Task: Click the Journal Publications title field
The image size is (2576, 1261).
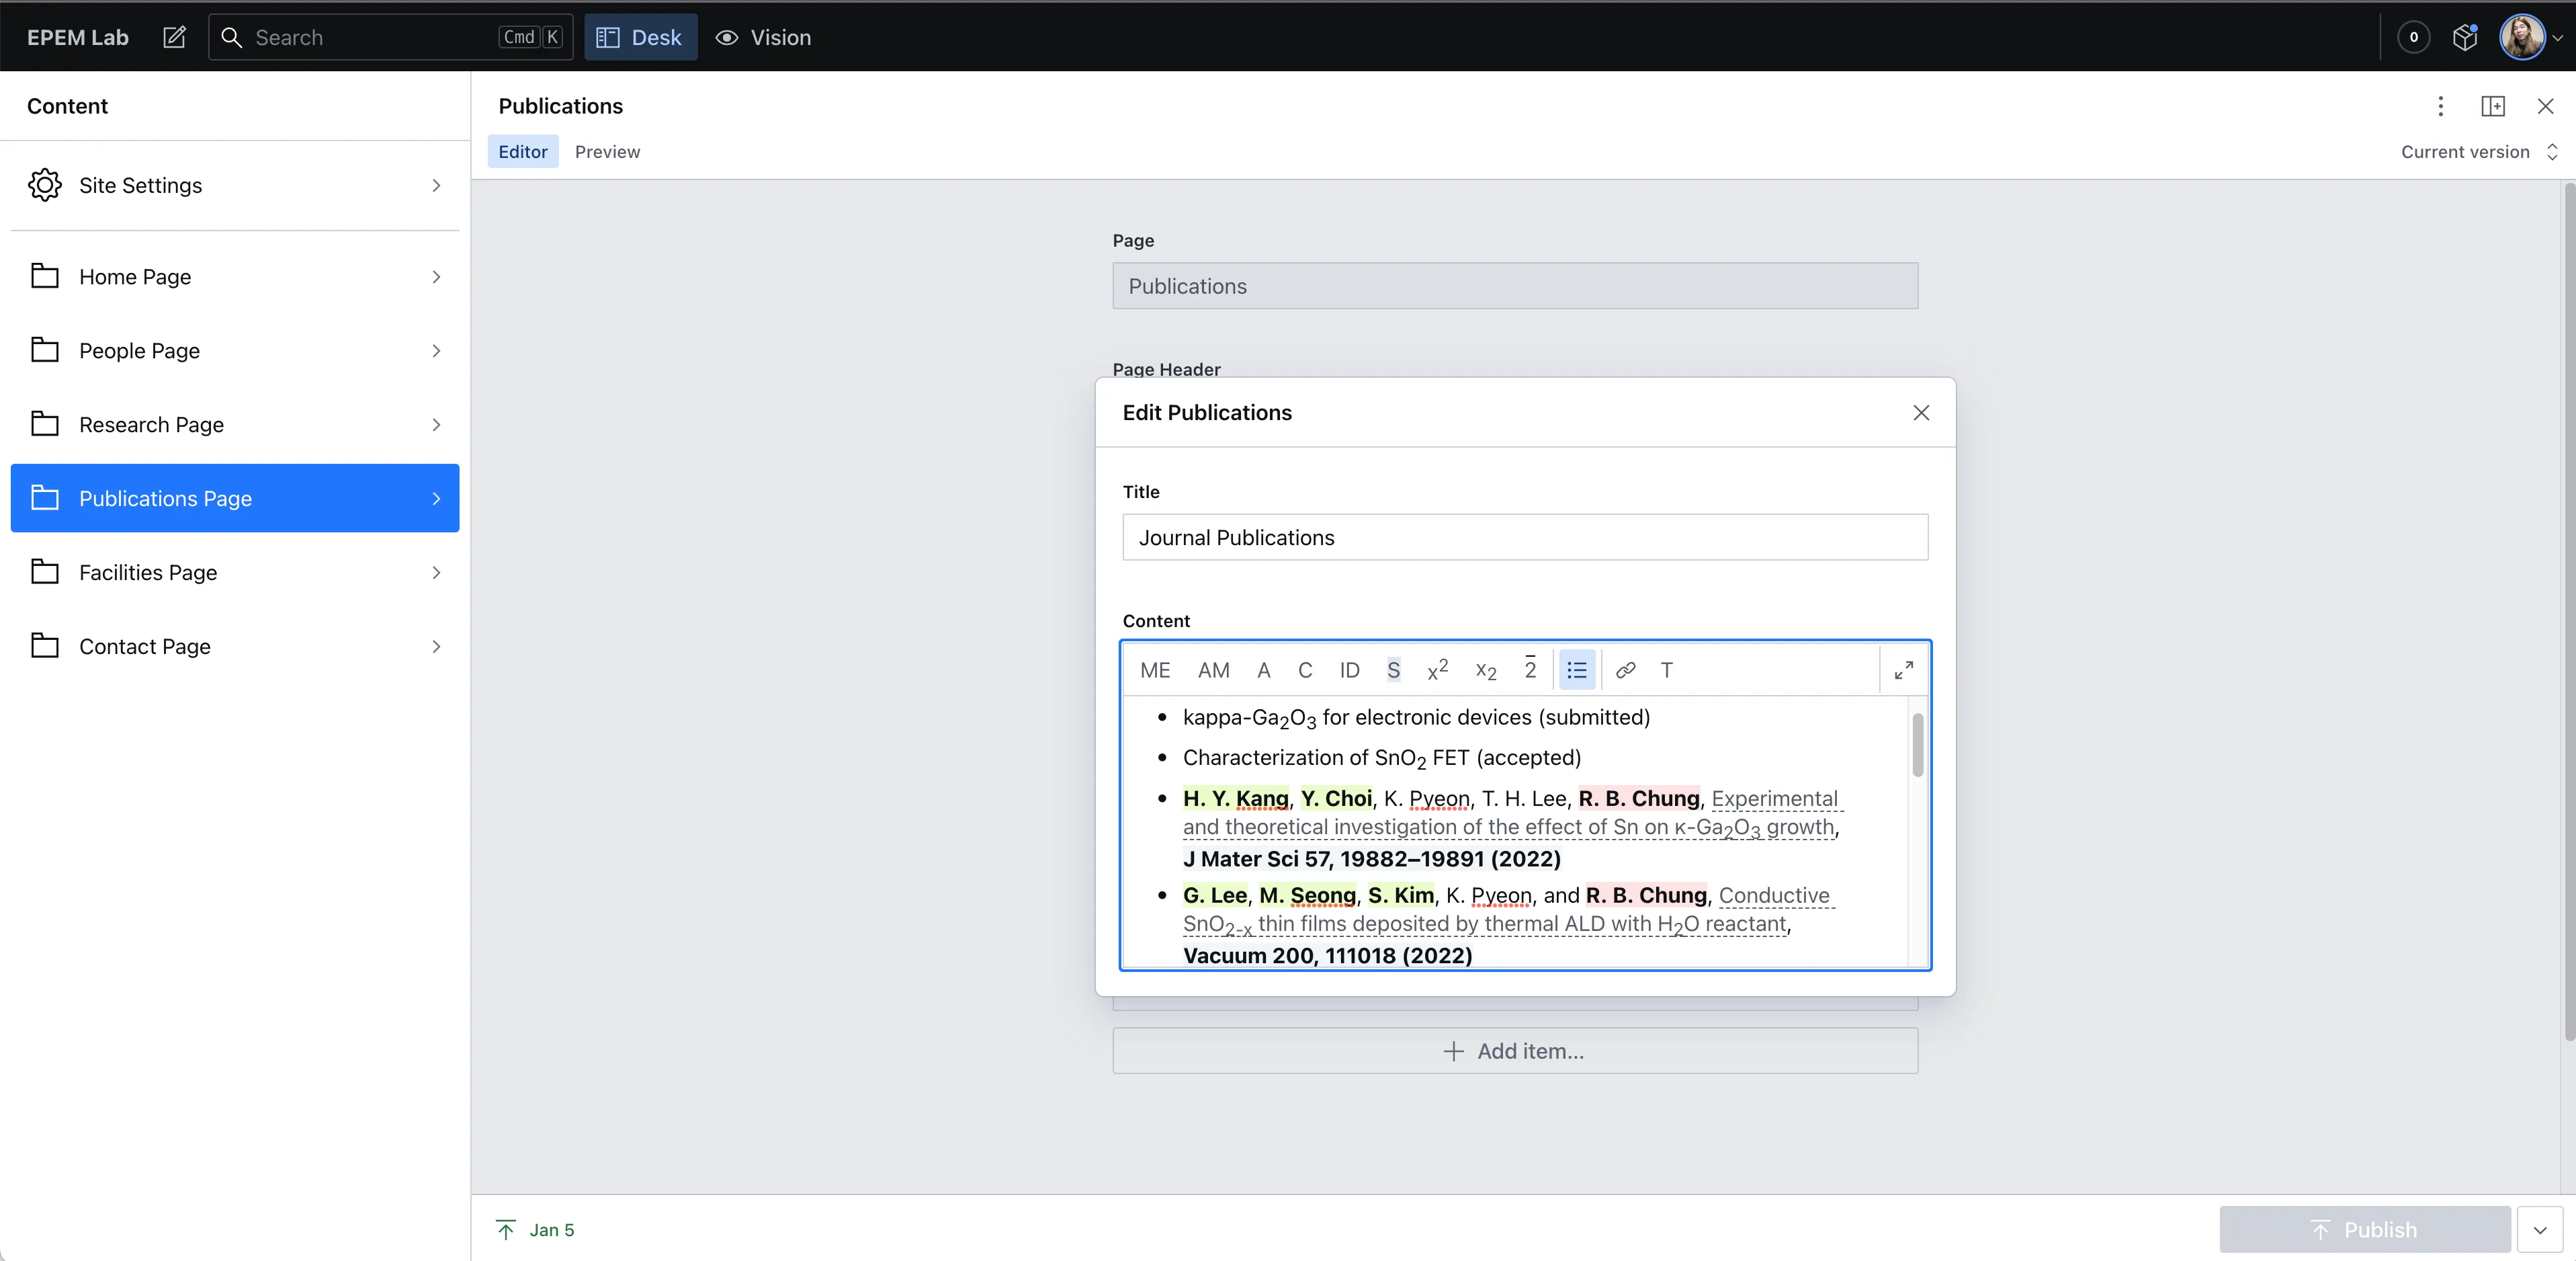Action: [1524, 538]
